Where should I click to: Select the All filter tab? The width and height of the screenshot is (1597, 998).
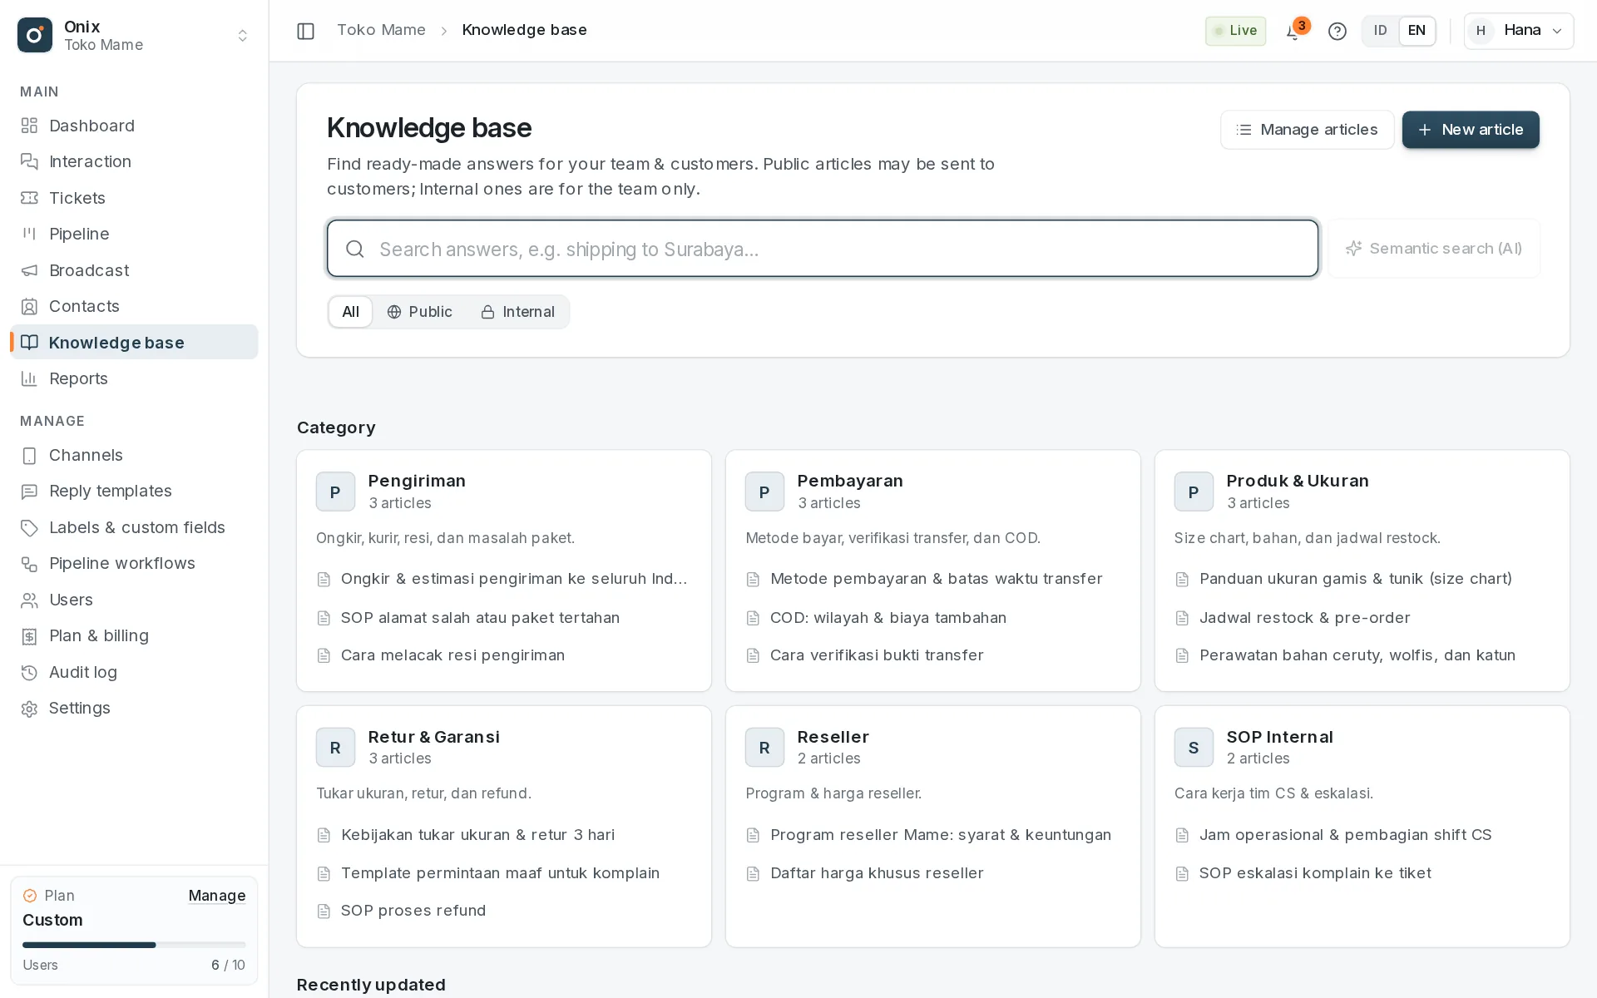(350, 312)
